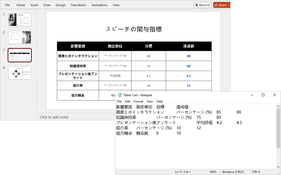Click the slide title スピーチの関与指標
The height and width of the screenshot is (175, 281).
click(x=134, y=29)
